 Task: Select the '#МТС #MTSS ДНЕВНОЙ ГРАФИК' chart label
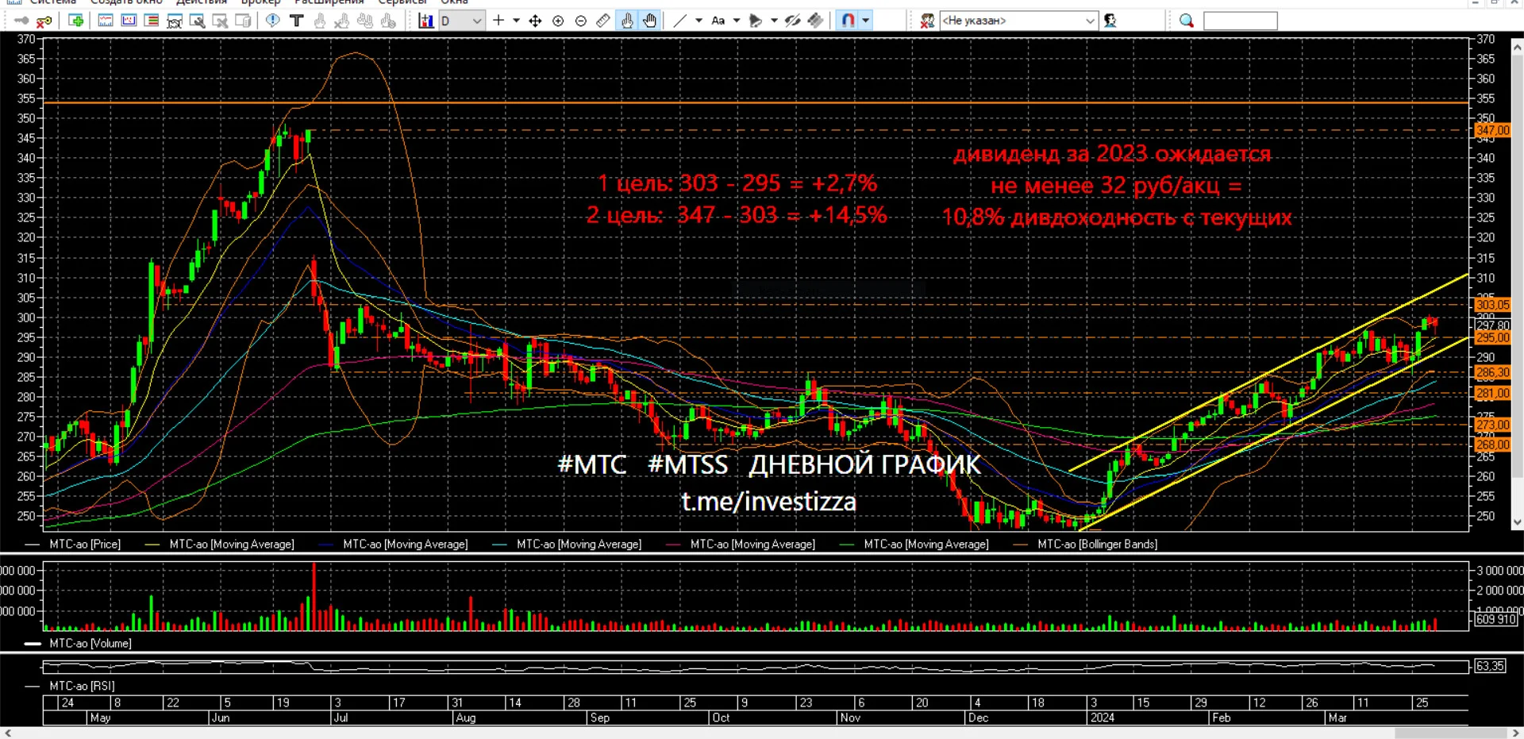pos(769,464)
